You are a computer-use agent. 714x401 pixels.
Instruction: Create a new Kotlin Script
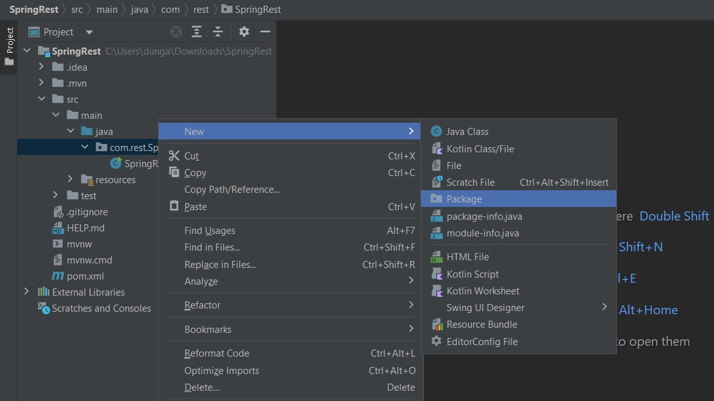coord(519,274)
